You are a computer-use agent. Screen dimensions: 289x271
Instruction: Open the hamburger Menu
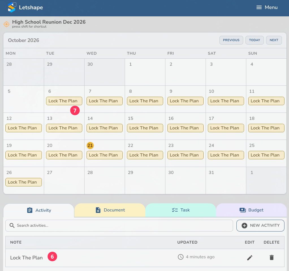pos(267,7)
